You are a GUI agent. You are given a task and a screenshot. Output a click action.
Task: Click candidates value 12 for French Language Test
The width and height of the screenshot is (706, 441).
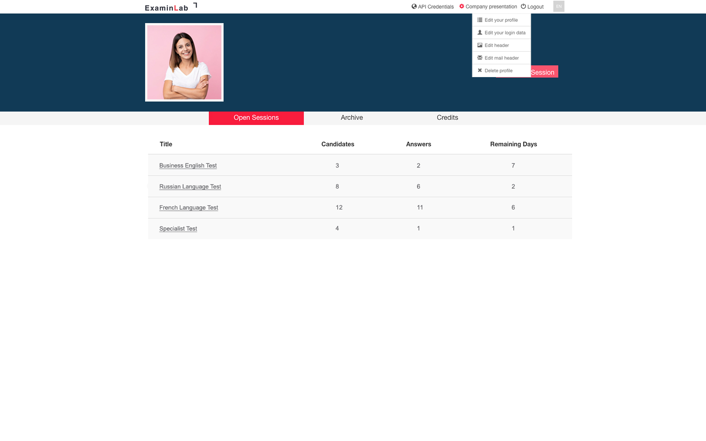[x=339, y=207]
